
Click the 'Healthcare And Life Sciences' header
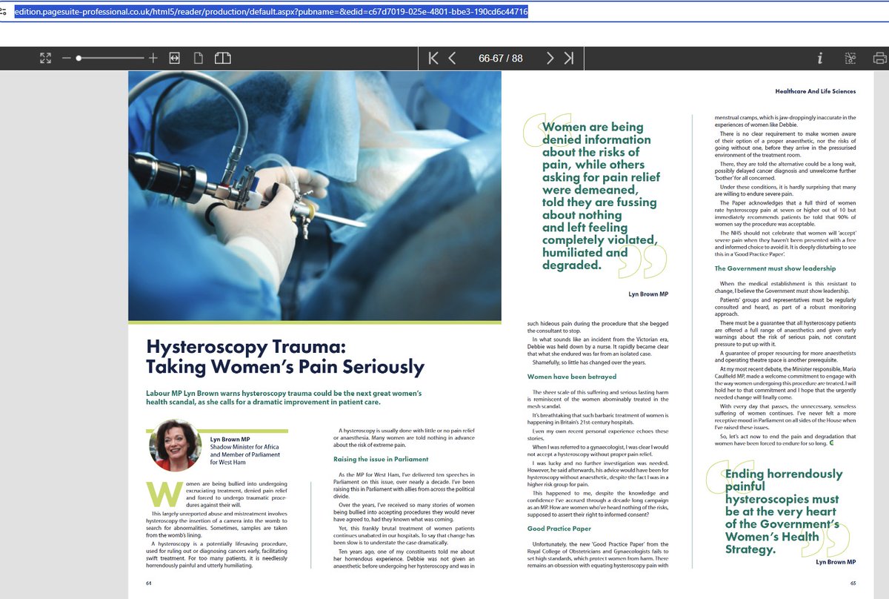pyautogui.click(x=815, y=91)
